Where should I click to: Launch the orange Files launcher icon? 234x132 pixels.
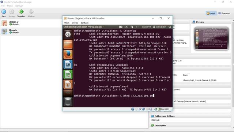tap(68, 44)
